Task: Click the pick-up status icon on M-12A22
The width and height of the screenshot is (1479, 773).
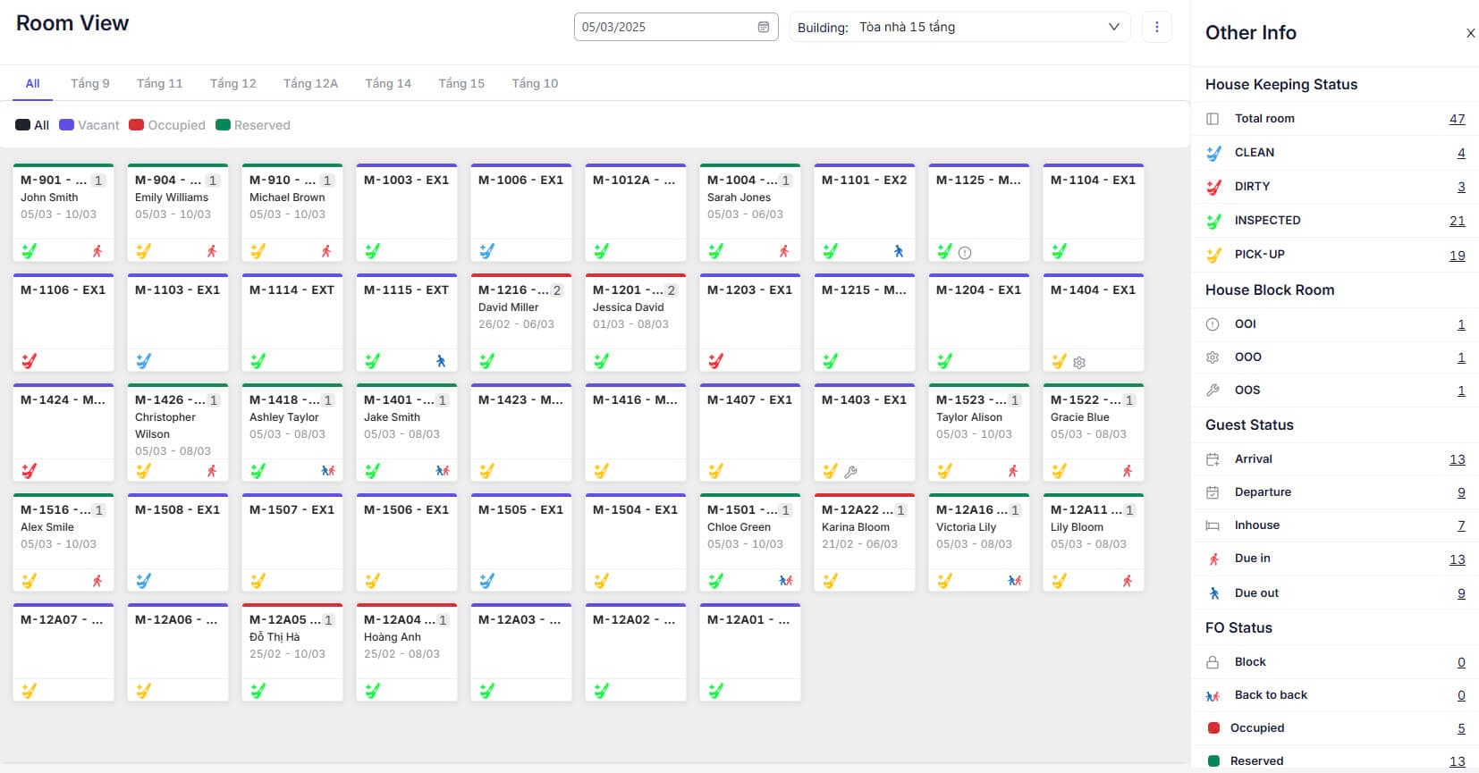Action: 830,581
